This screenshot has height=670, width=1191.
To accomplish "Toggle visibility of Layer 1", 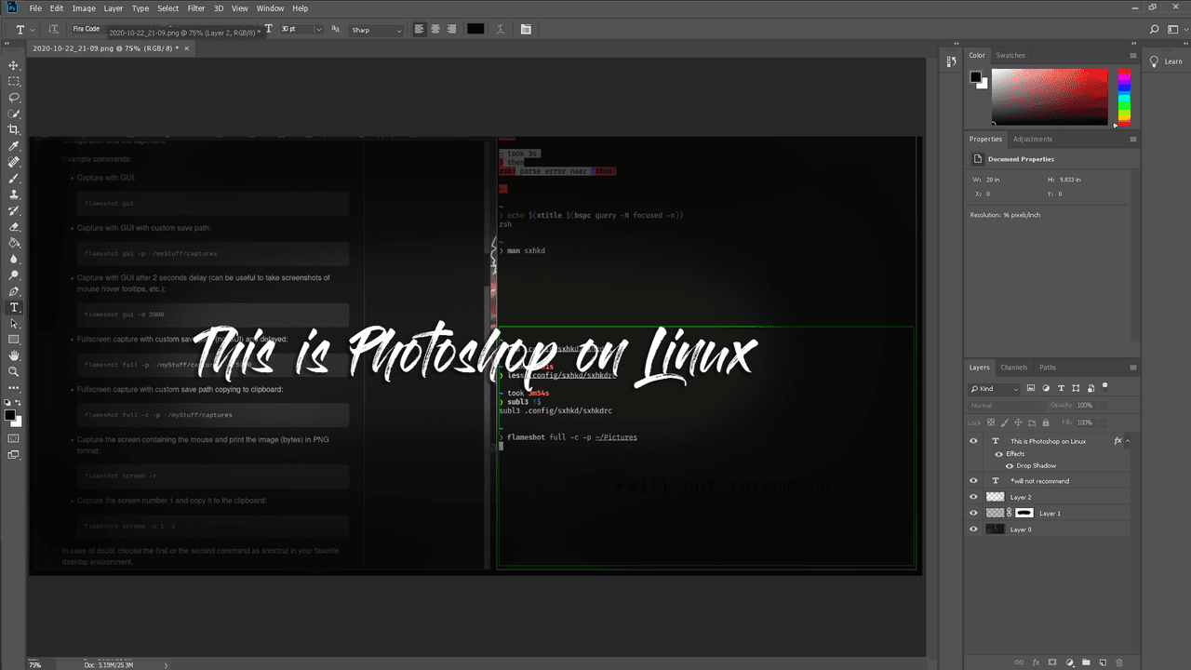I will 974,513.
